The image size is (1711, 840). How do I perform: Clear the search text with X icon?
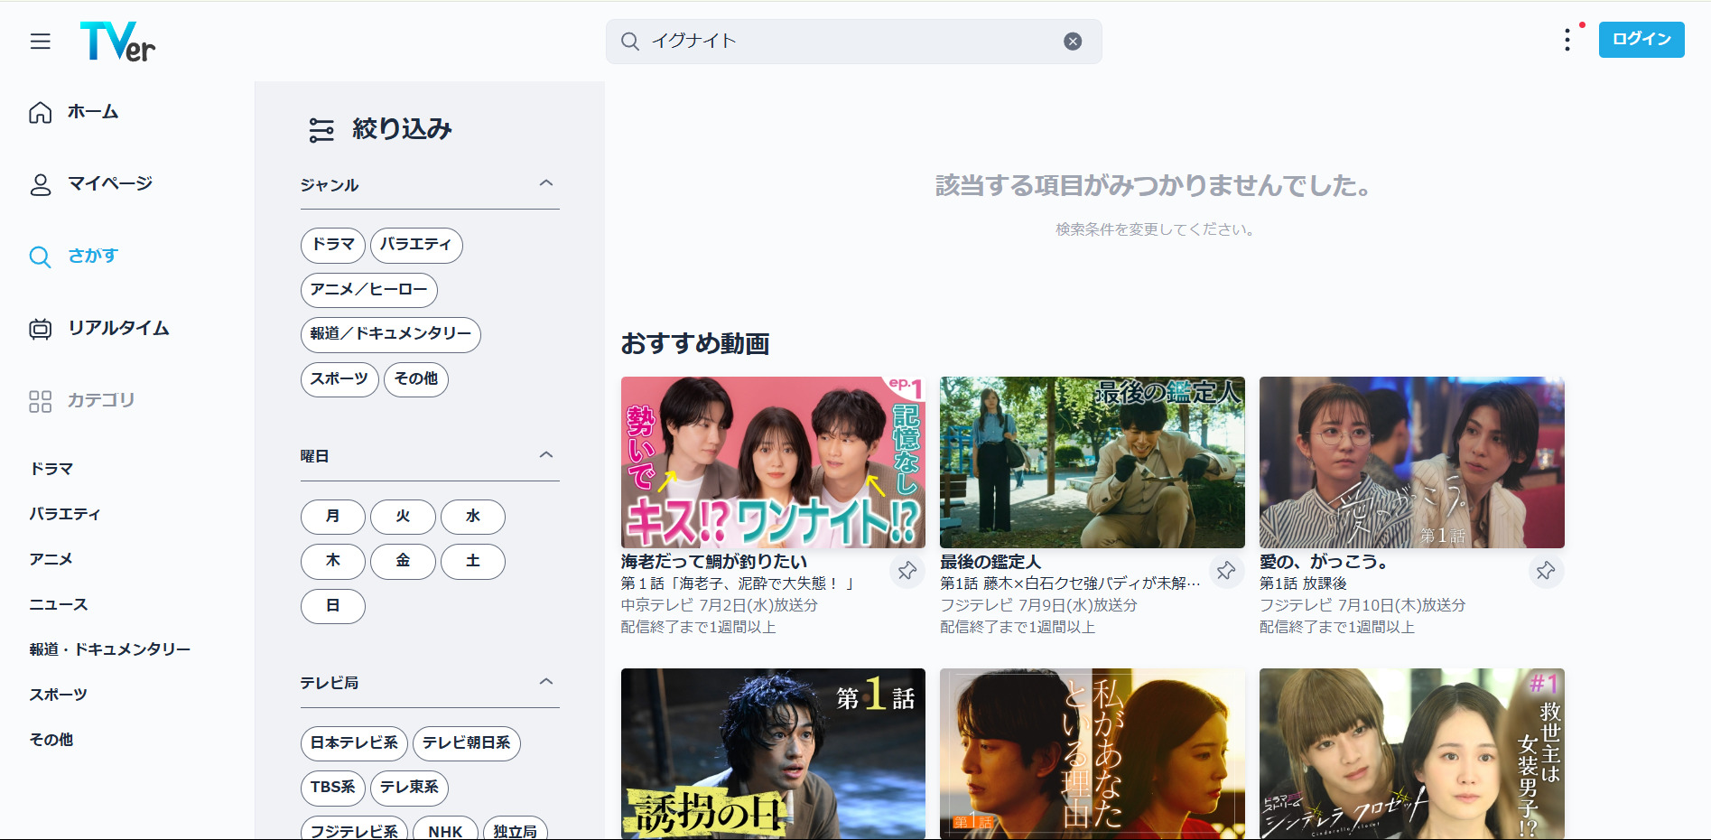[1073, 42]
